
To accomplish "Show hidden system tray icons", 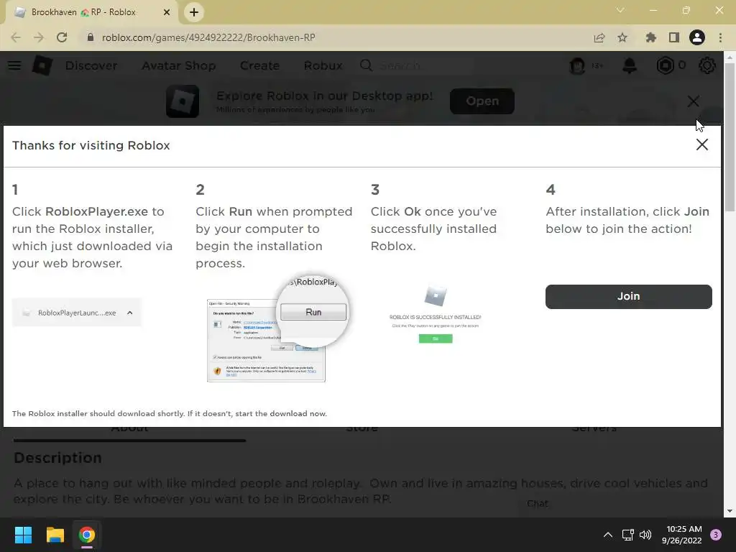I will coord(608,535).
